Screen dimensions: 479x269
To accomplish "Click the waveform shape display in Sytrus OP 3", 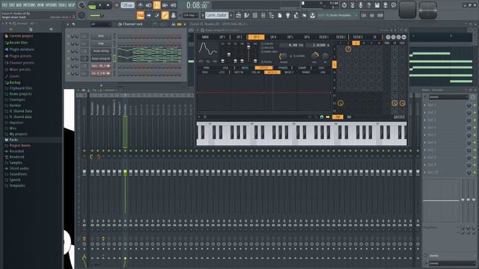I will pyautogui.click(x=208, y=49).
